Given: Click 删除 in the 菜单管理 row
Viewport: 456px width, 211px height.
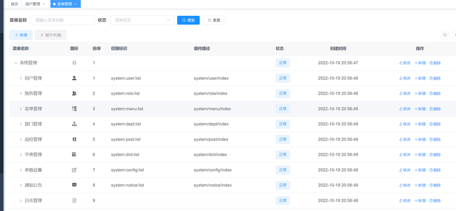Looking at the screenshot, I should (435, 109).
